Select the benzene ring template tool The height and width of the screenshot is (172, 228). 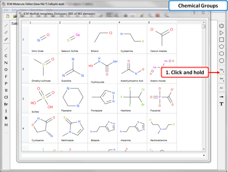221,26
